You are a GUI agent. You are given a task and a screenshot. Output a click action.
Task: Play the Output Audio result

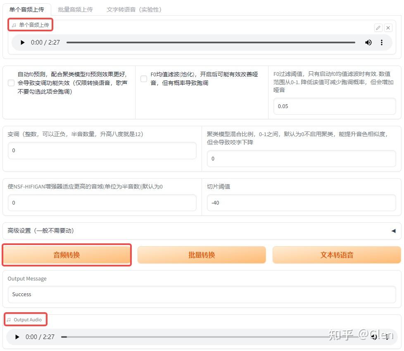coord(17,337)
